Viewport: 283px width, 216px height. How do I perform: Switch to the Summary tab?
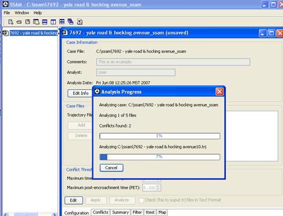coord(121,213)
